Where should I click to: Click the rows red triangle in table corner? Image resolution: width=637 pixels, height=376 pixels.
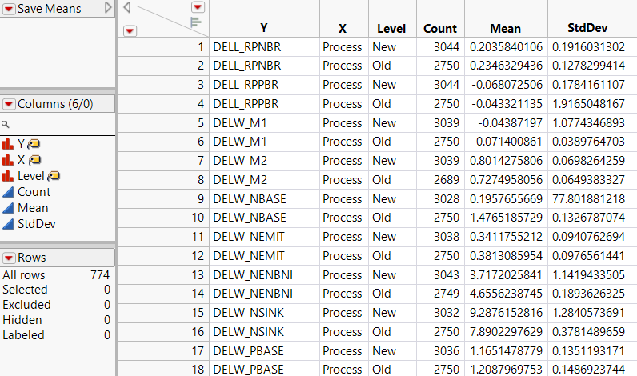tap(131, 30)
